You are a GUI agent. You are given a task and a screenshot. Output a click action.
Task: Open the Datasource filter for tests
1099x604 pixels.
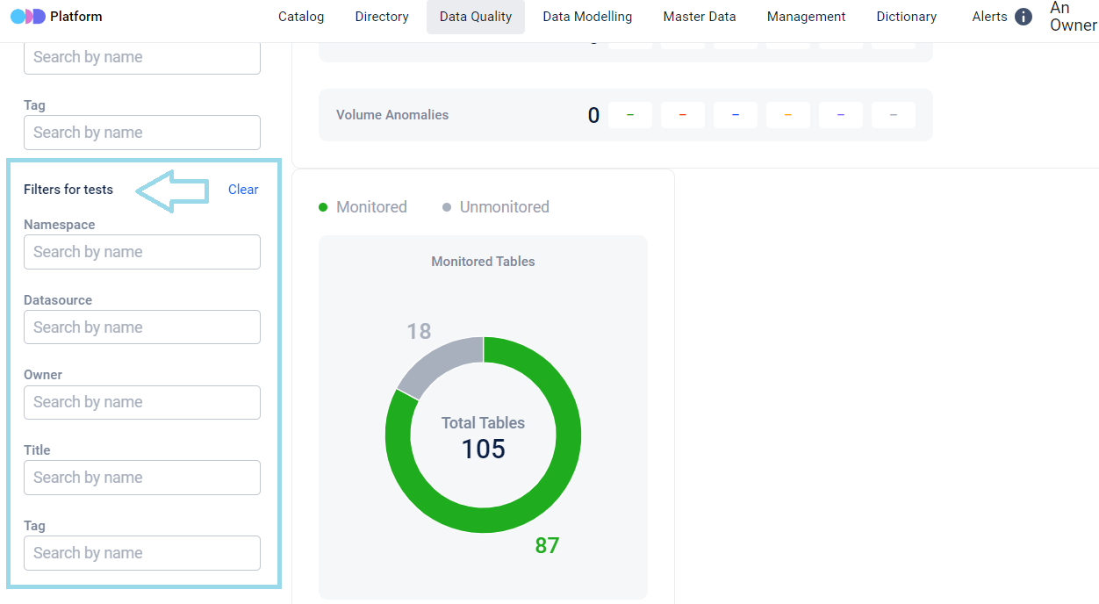142,327
